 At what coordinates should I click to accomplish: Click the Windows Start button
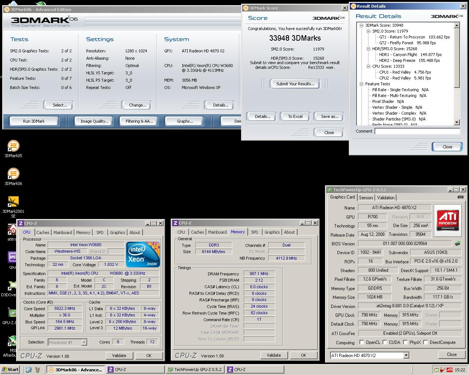click(x=10, y=370)
